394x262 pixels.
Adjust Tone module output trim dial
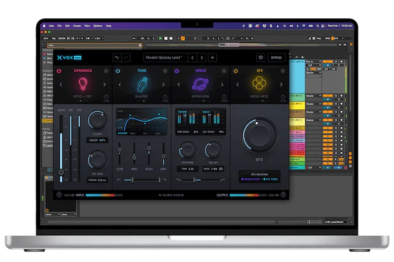165,98
